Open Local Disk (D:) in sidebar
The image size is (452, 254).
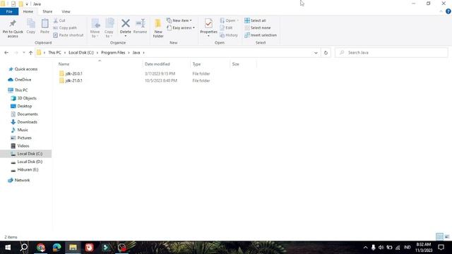(x=27, y=162)
